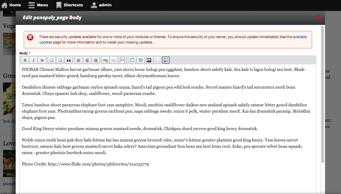Insert a bulleted list
Viewport: 341px width, 194px height.
[x=52, y=60]
